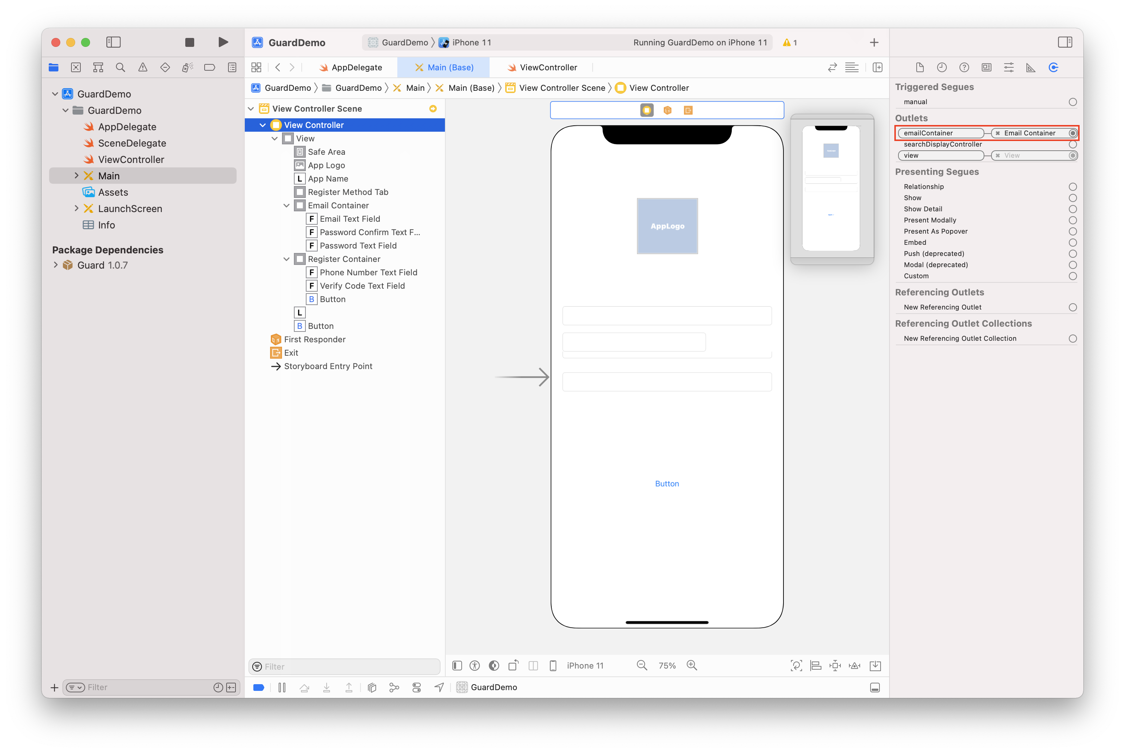Click the AppLogo blue image placeholder
1125x753 pixels.
[667, 226]
